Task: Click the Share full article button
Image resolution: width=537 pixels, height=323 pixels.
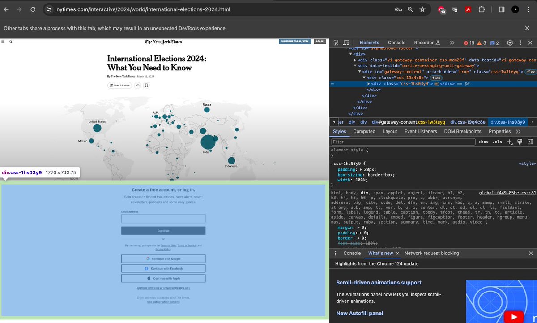Action: 119,85
